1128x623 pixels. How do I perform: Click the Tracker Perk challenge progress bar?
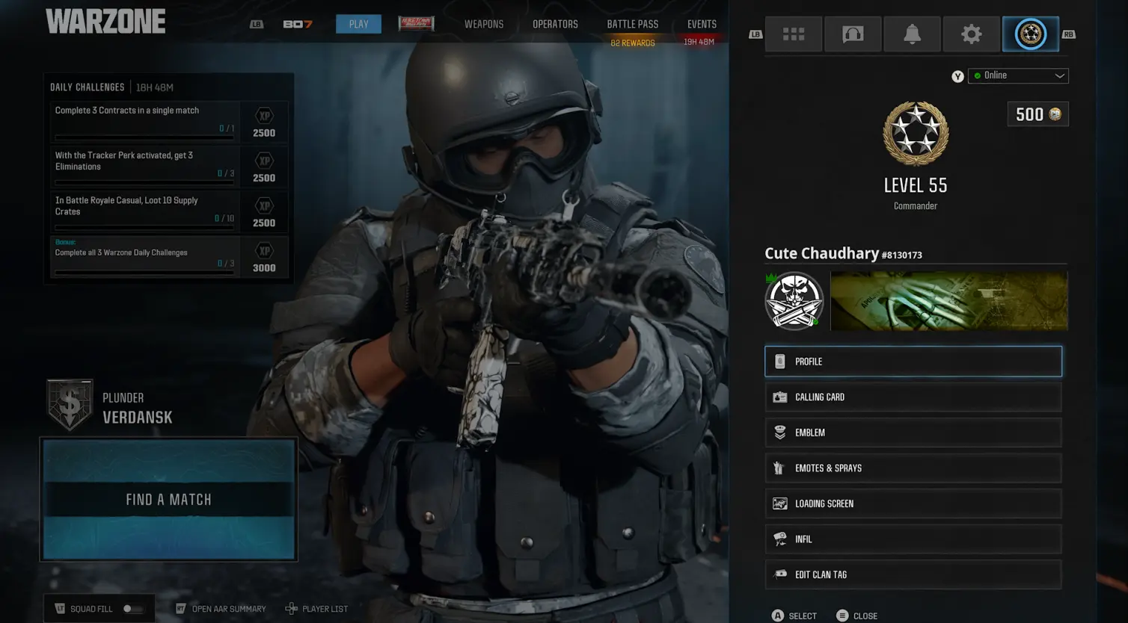point(144,182)
